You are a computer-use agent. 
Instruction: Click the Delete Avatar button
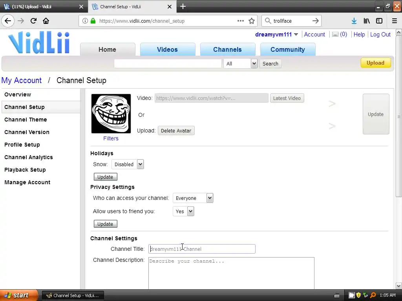(176, 131)
